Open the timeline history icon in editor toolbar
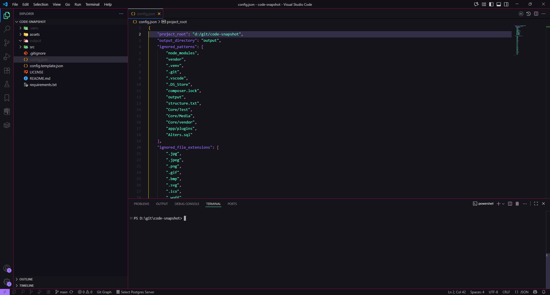 tap(529, 14)
